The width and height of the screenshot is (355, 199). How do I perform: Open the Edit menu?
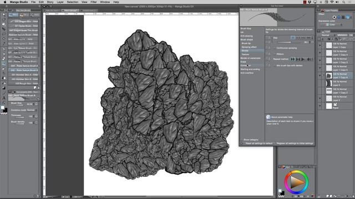pos(41,2)
